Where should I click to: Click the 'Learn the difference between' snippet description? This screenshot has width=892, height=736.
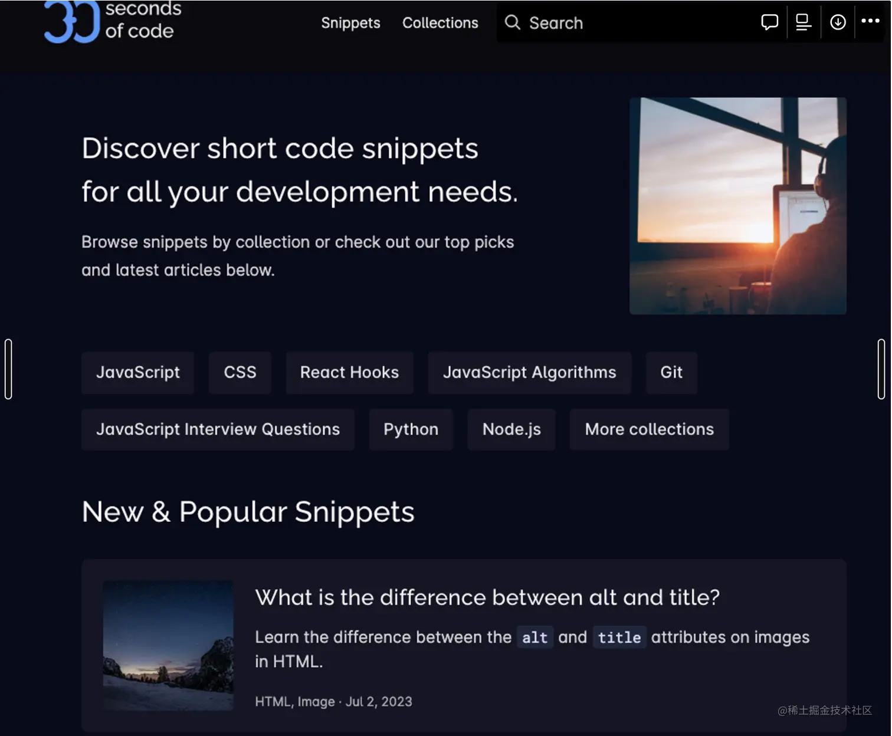pos(532,649)
